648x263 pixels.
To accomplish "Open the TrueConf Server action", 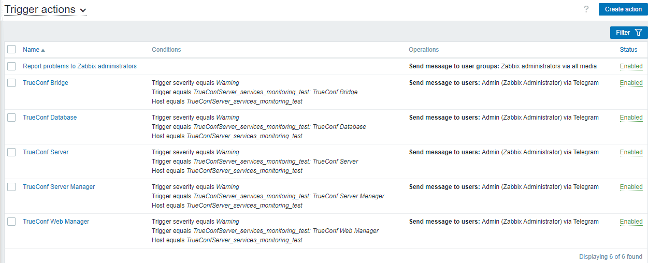I will [x=46, y=152].
